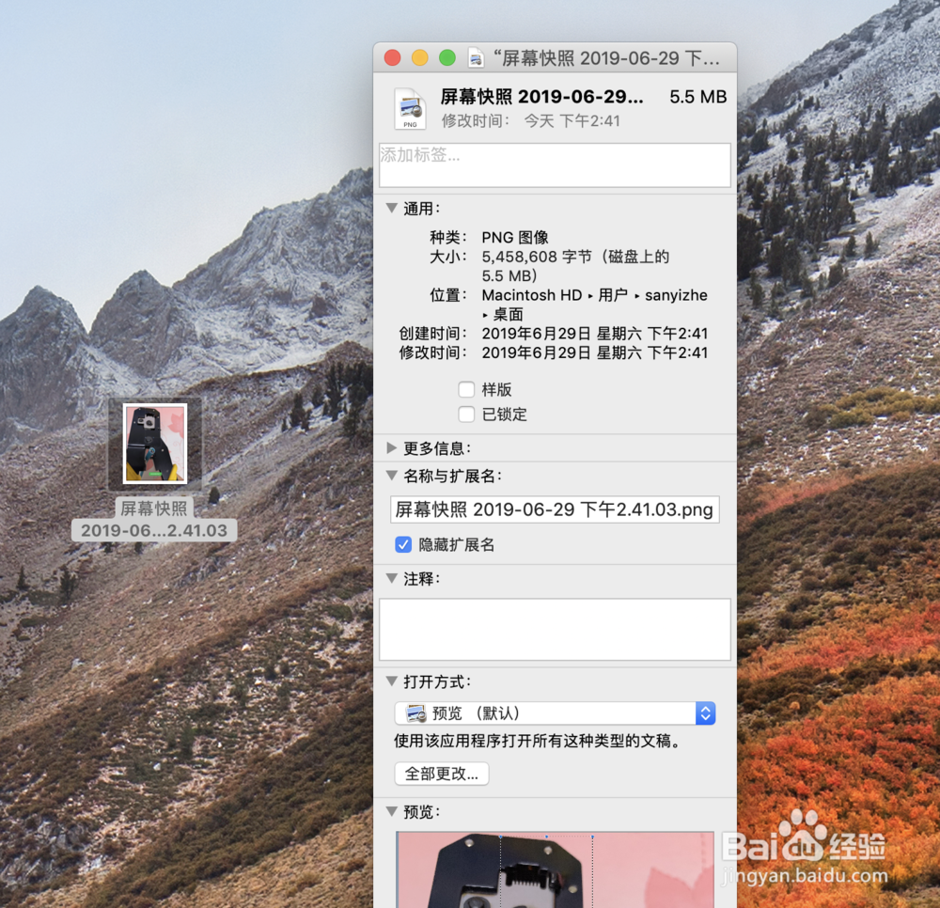Click the 全部更改 button
This screenshot has width=940, height=908.
441,774
